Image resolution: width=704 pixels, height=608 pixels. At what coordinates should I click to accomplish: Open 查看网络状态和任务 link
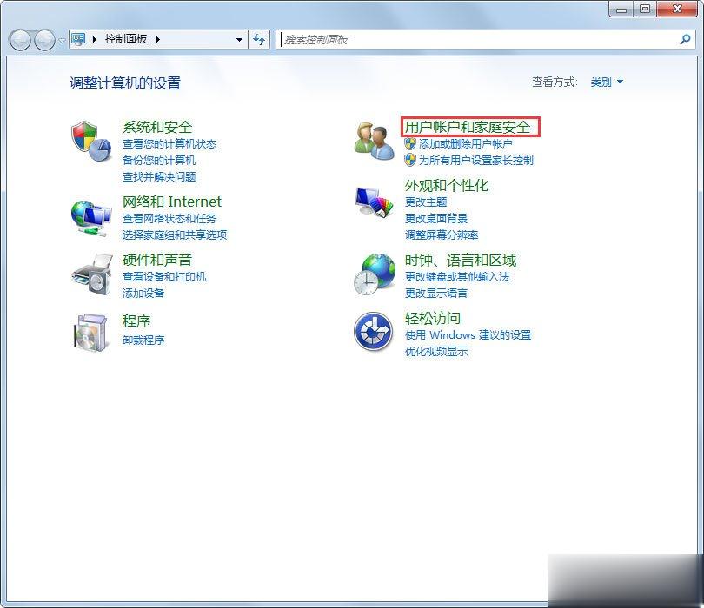click(169, 219)
